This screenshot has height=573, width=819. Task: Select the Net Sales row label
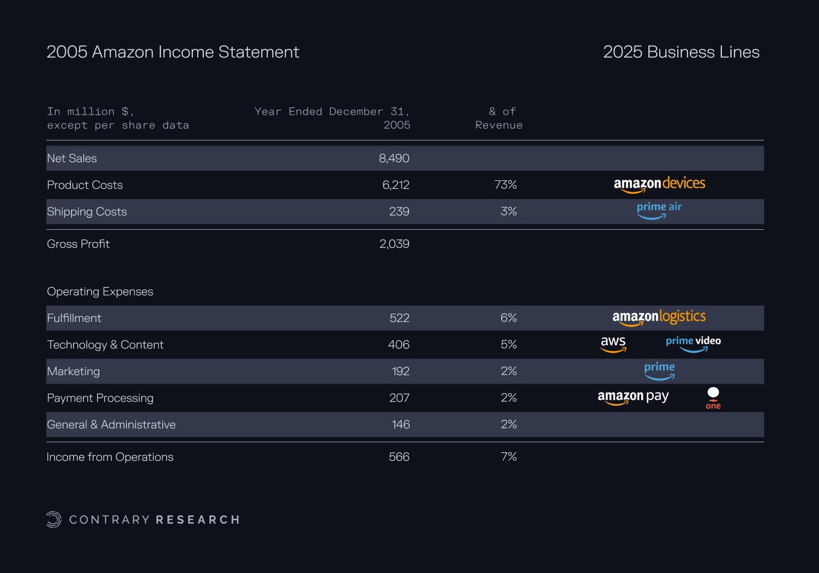pyautogui.click(x=72, y=159)
